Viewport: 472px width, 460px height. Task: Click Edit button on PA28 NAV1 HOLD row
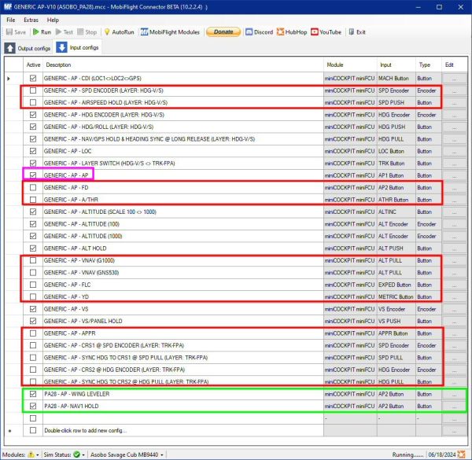455,407
